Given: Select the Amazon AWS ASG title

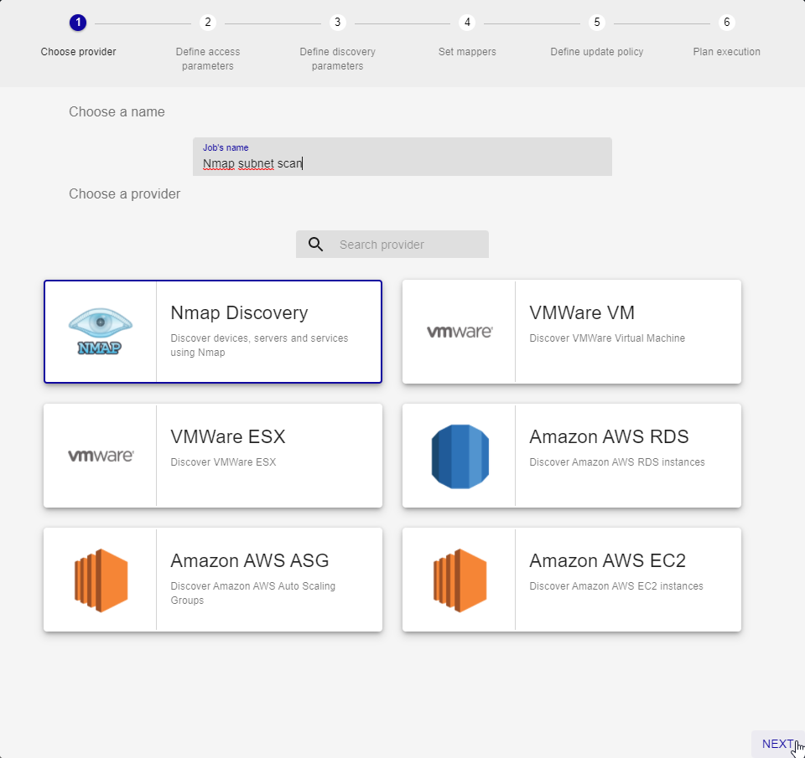Looking at the screenshot, I should tap(250, 560).
